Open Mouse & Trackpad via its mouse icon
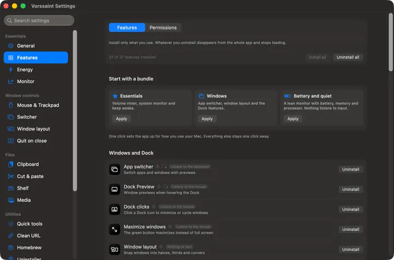 click(10, 105)
